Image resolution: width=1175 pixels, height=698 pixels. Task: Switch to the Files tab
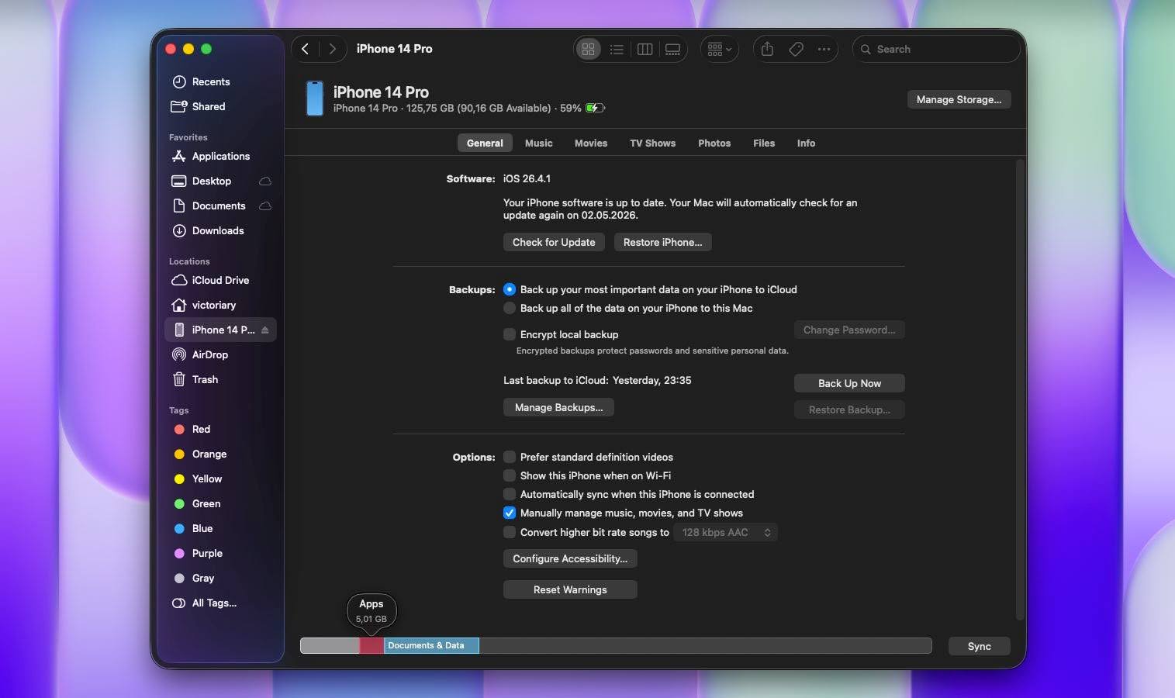pyautogui.click(x=764, y=143)
